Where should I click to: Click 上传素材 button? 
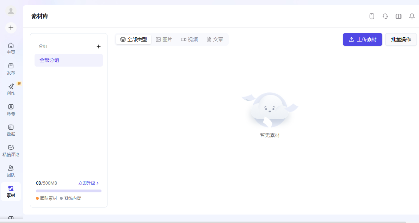(x=363, y=39)
